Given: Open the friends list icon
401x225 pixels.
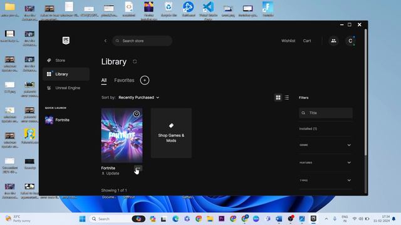Looking at the screenshot, I should (x=333, y=41).
